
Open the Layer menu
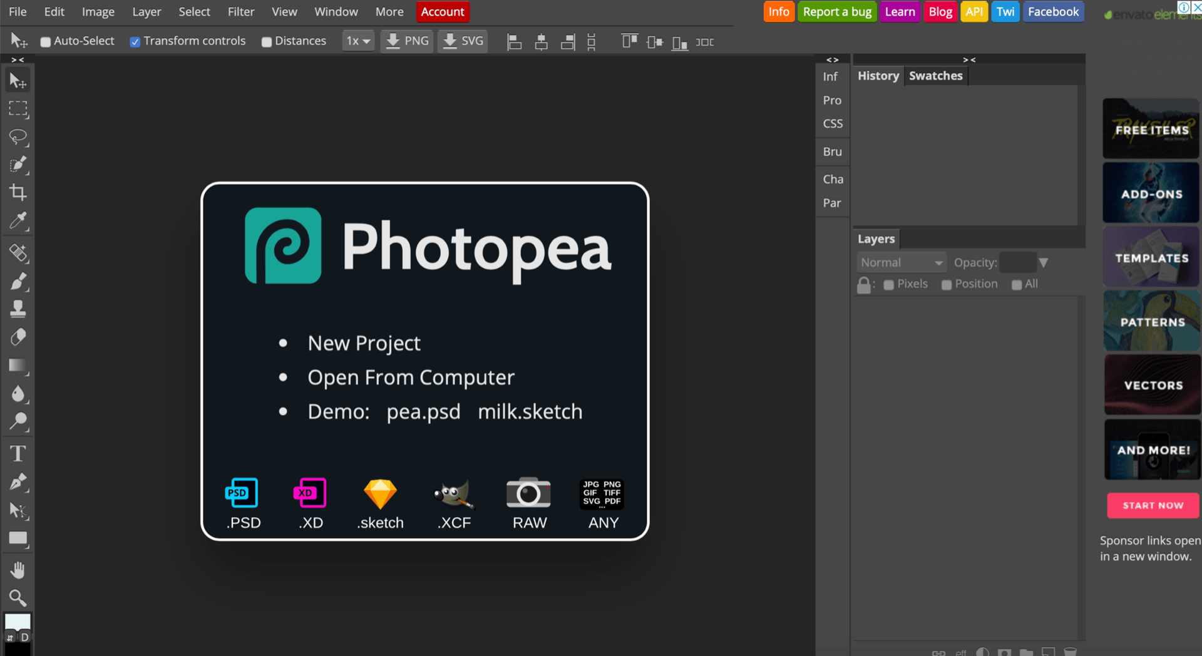tap(146, 12)
